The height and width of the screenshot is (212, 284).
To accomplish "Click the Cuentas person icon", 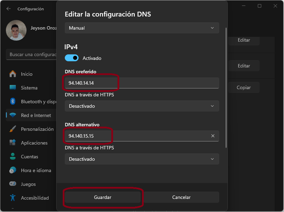I will click(13, 157).
